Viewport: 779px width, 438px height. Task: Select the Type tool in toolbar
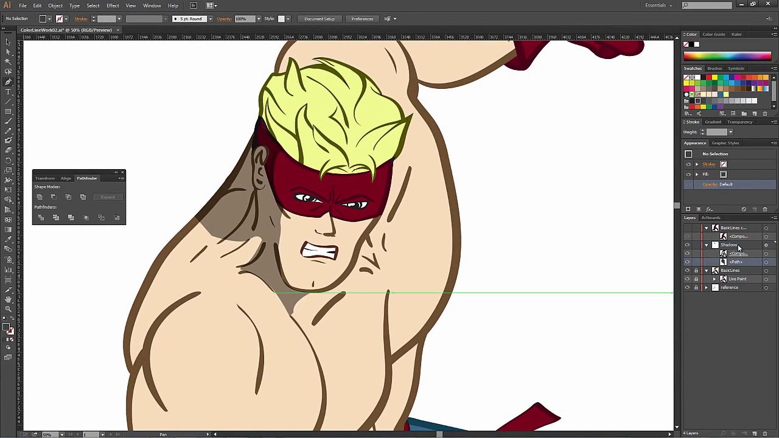[8, 92]
